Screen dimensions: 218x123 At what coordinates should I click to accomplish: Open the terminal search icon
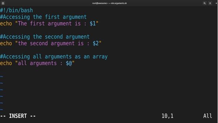click(x=204, y=3)
